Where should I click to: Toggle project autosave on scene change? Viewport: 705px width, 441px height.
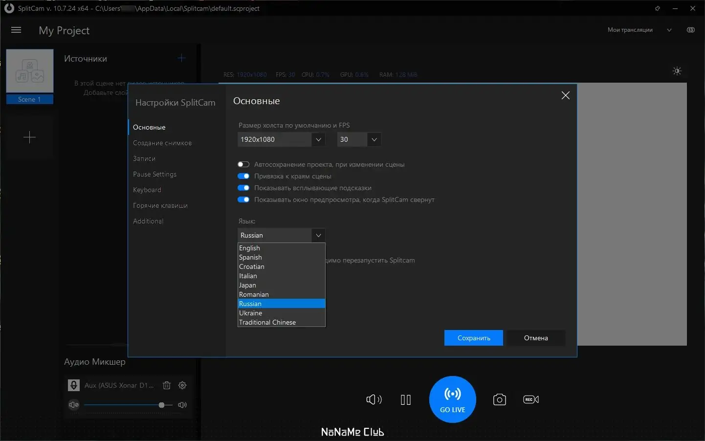[243, 164]
